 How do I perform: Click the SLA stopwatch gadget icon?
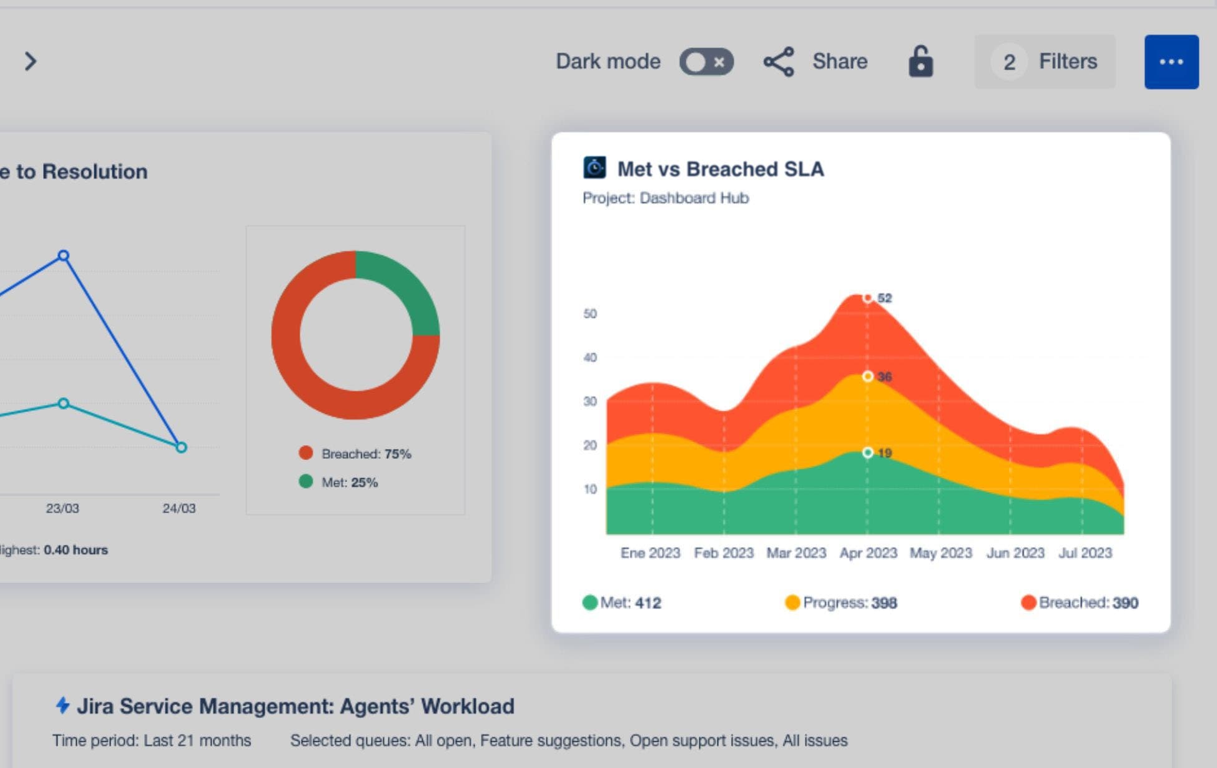pos(594,168)
